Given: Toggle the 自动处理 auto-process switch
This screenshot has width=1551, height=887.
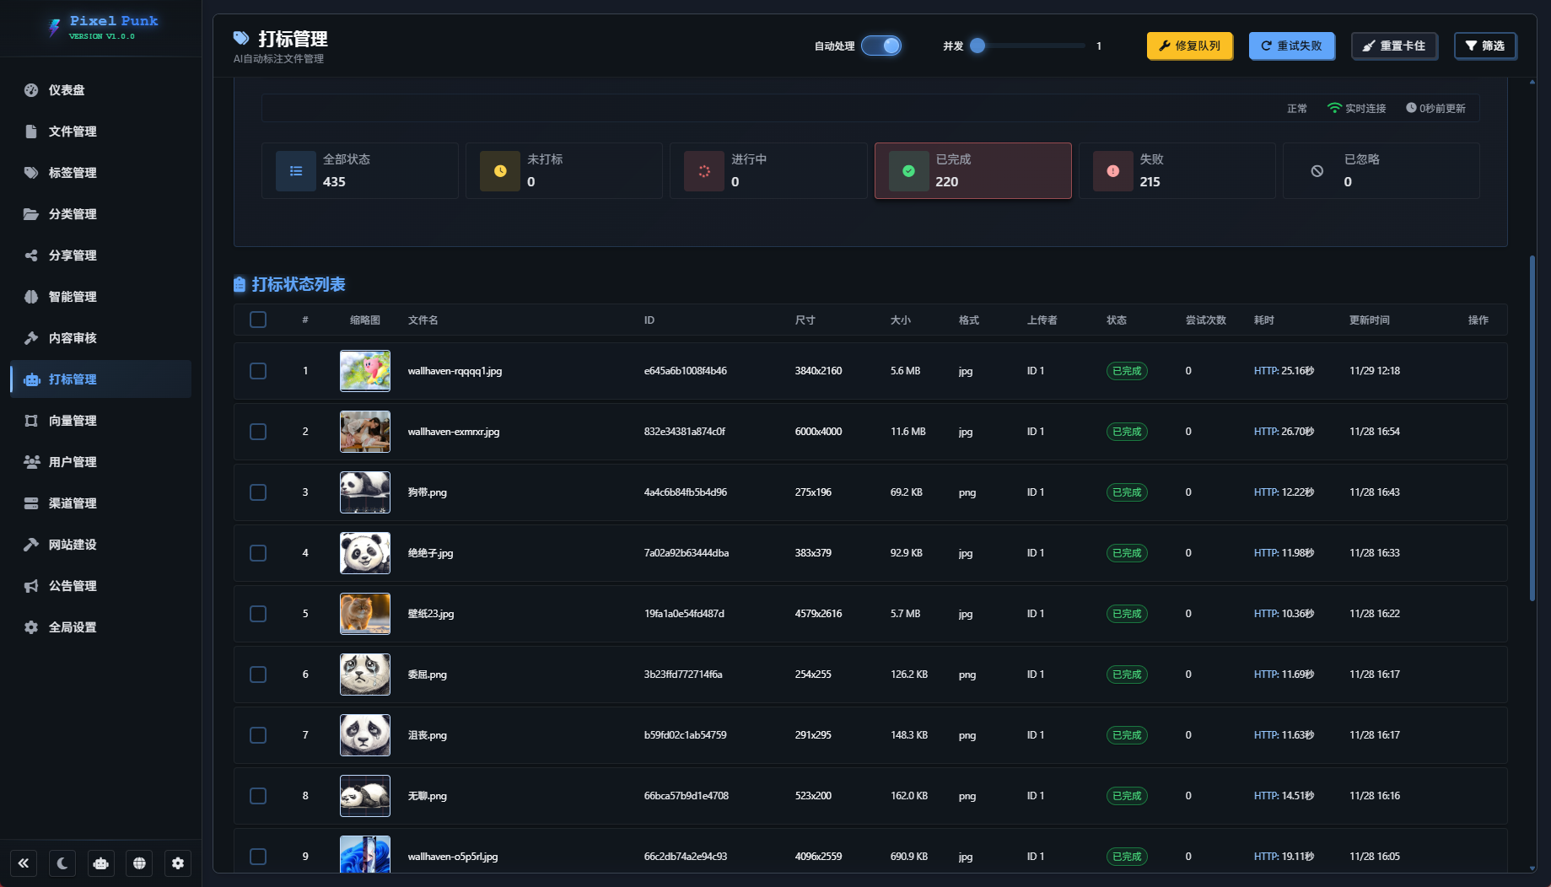Looking at the screenshot, I should pyautogui.click(x=881, y=46).
